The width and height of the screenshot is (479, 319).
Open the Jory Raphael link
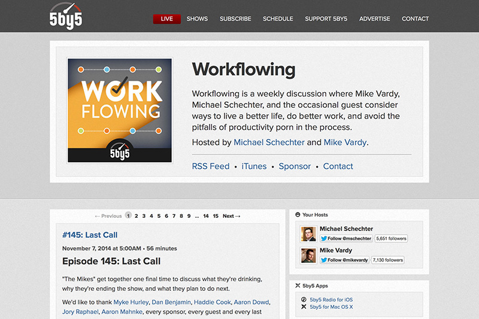click(80, 312)
